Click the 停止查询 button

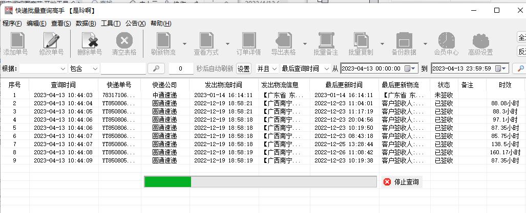[x=402, y=182]
